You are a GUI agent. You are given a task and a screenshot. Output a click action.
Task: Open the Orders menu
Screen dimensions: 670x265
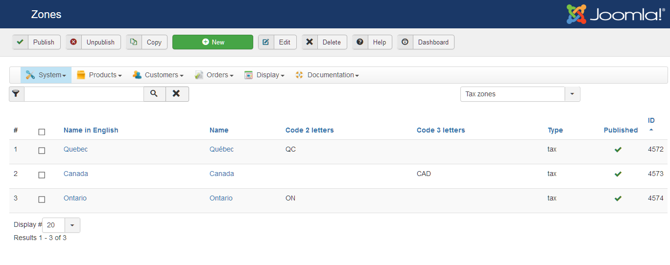coord(214,75)
